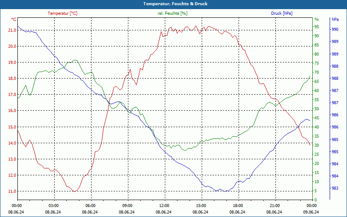Click pressure axis value "983"
Viewport: 347px width, 217px height.
coord(335,188)
